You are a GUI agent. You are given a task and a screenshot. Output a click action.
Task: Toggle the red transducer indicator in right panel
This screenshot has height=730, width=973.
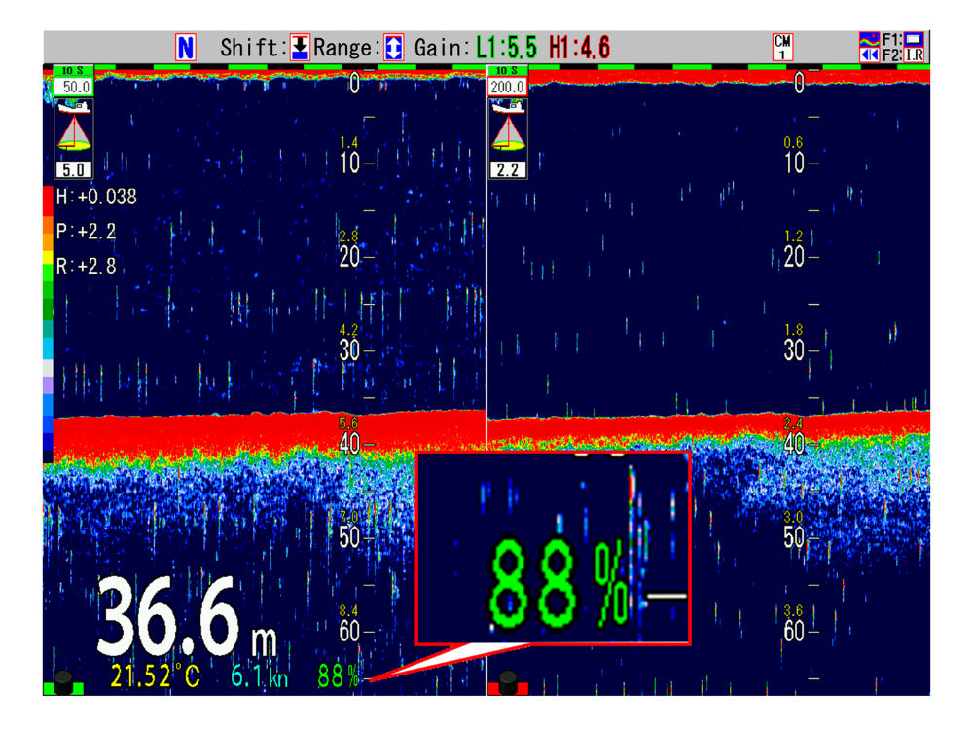[506, 683]
